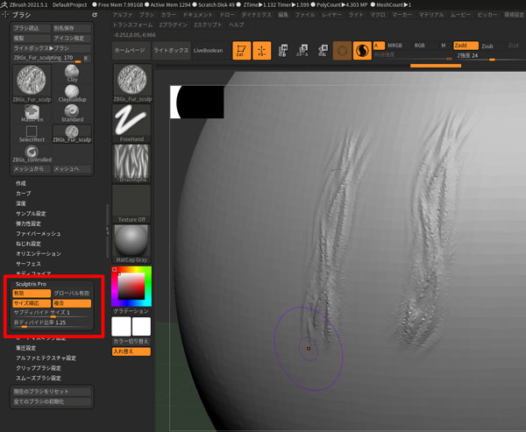
Task: Click the 別名保存 button
Action: 72,28
